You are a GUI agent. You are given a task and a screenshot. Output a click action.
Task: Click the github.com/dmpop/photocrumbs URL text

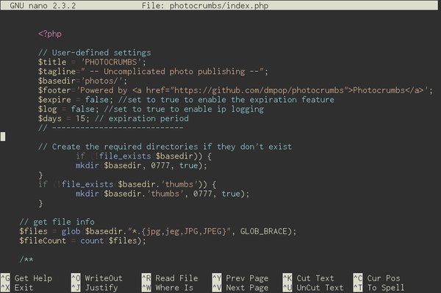pyautogui.click(x=259, y=90)
